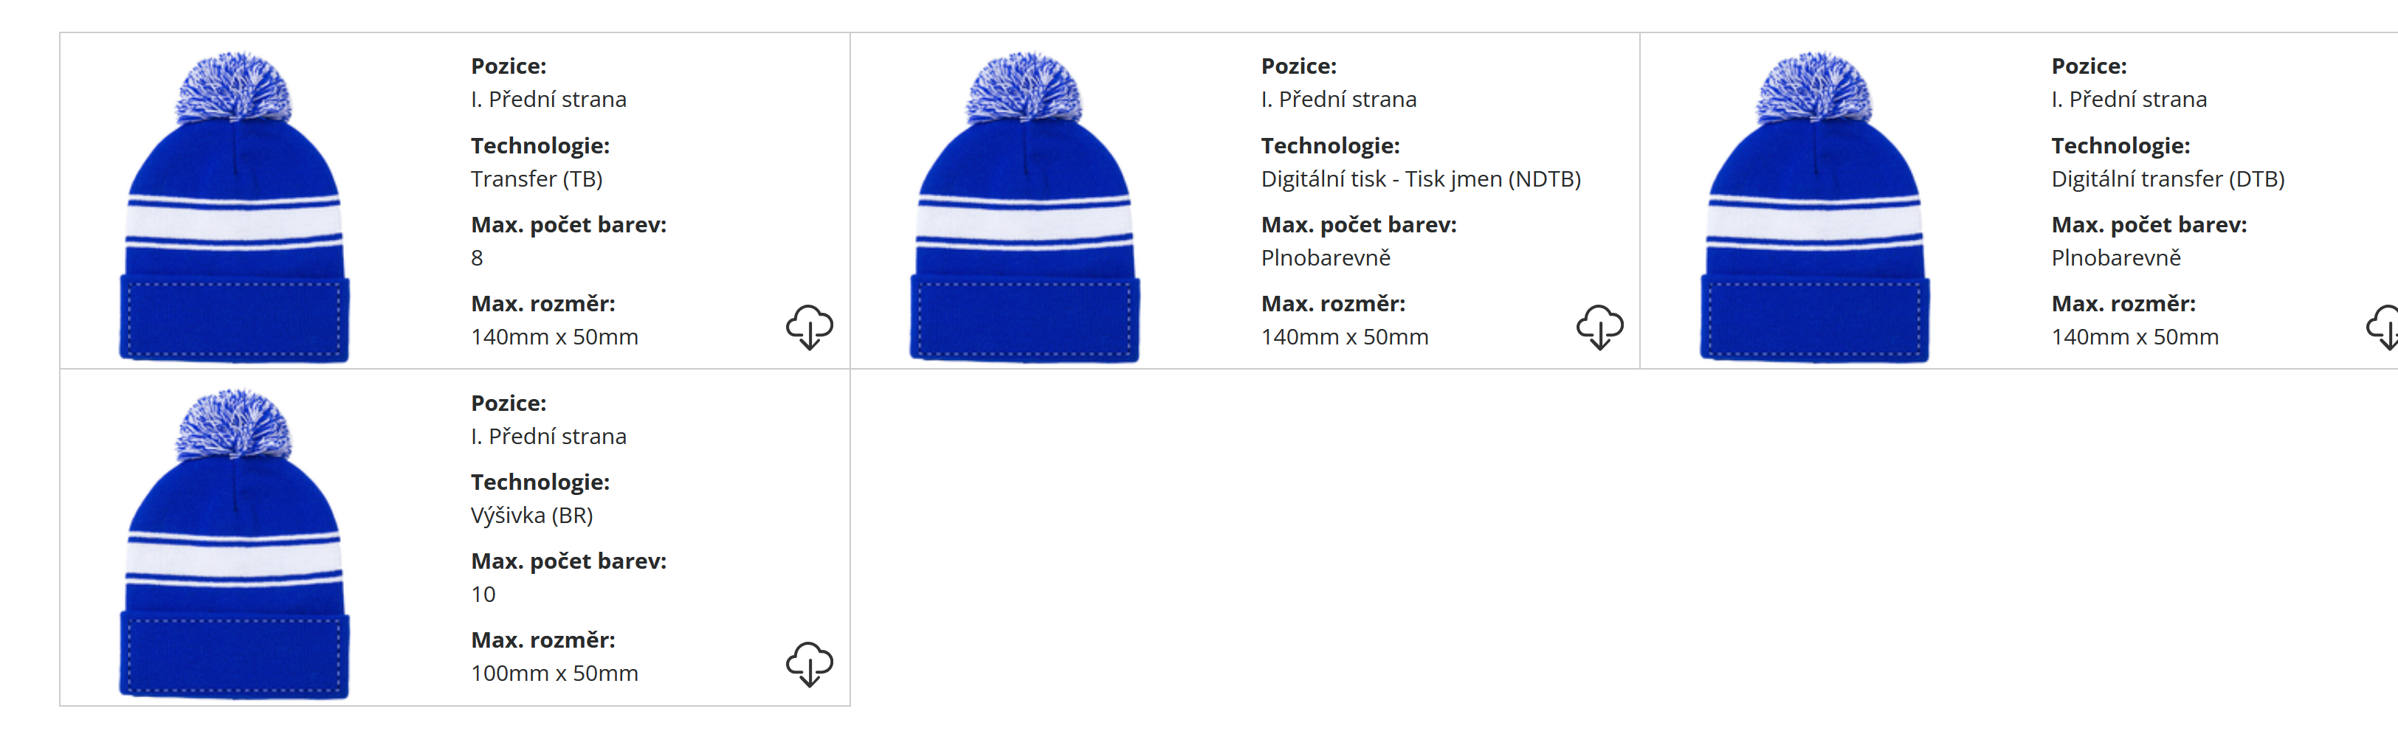Screen dimensions: 2398x748
Task: Click download icon for Digitální tisk NDTB
Action: tap(1599, 328)
